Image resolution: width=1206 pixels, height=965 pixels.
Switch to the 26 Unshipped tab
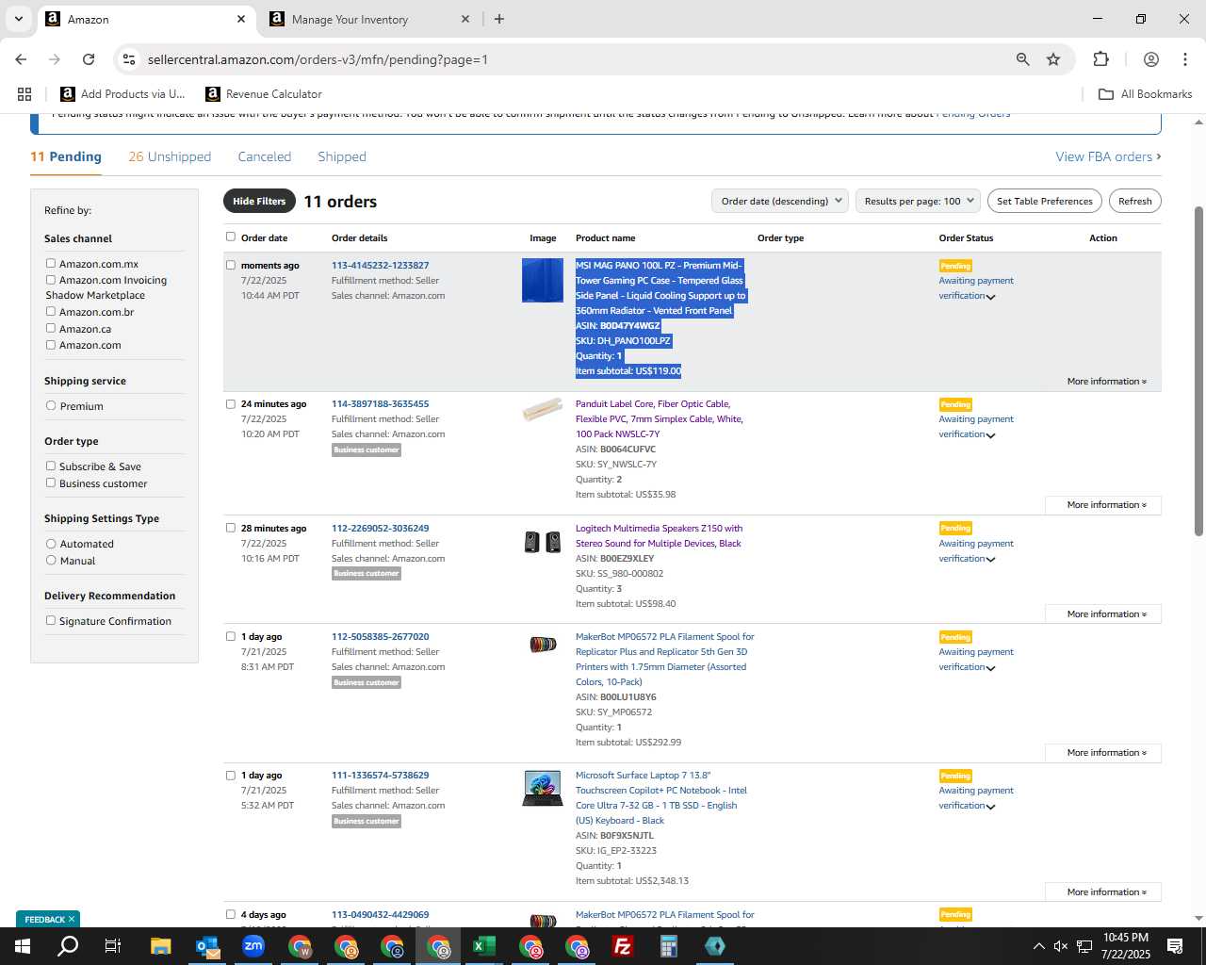click(170, 156)
